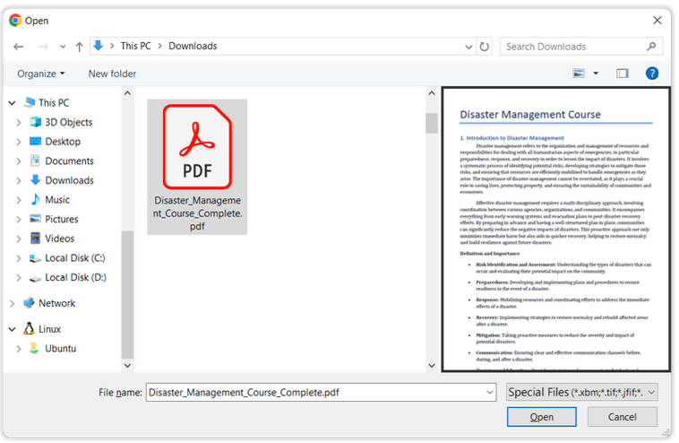Open the Special Files type dropdown
This screenshot has height=443, width=679.
(581, 392)
